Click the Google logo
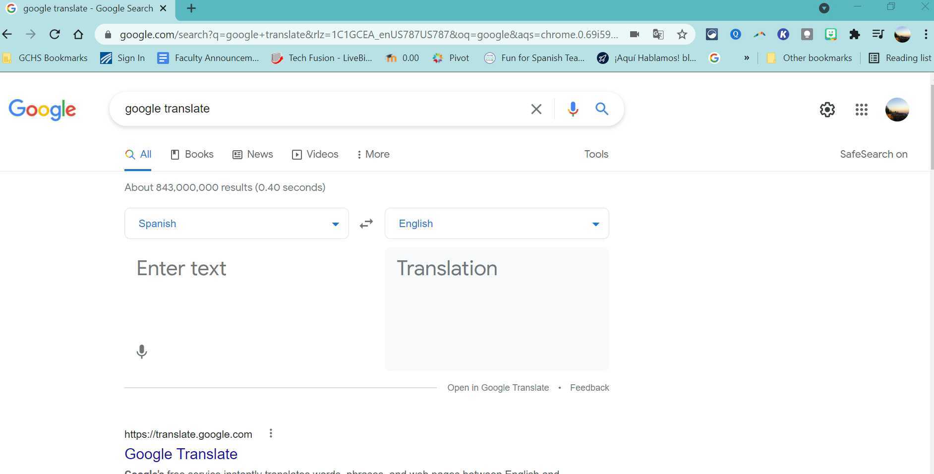 point(43,109)
